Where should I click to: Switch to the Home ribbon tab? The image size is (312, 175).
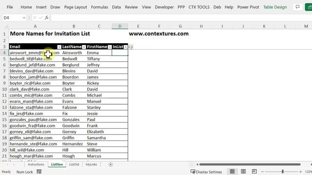pos(26,7)
